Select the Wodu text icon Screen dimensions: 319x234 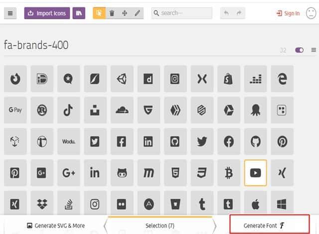69,141
